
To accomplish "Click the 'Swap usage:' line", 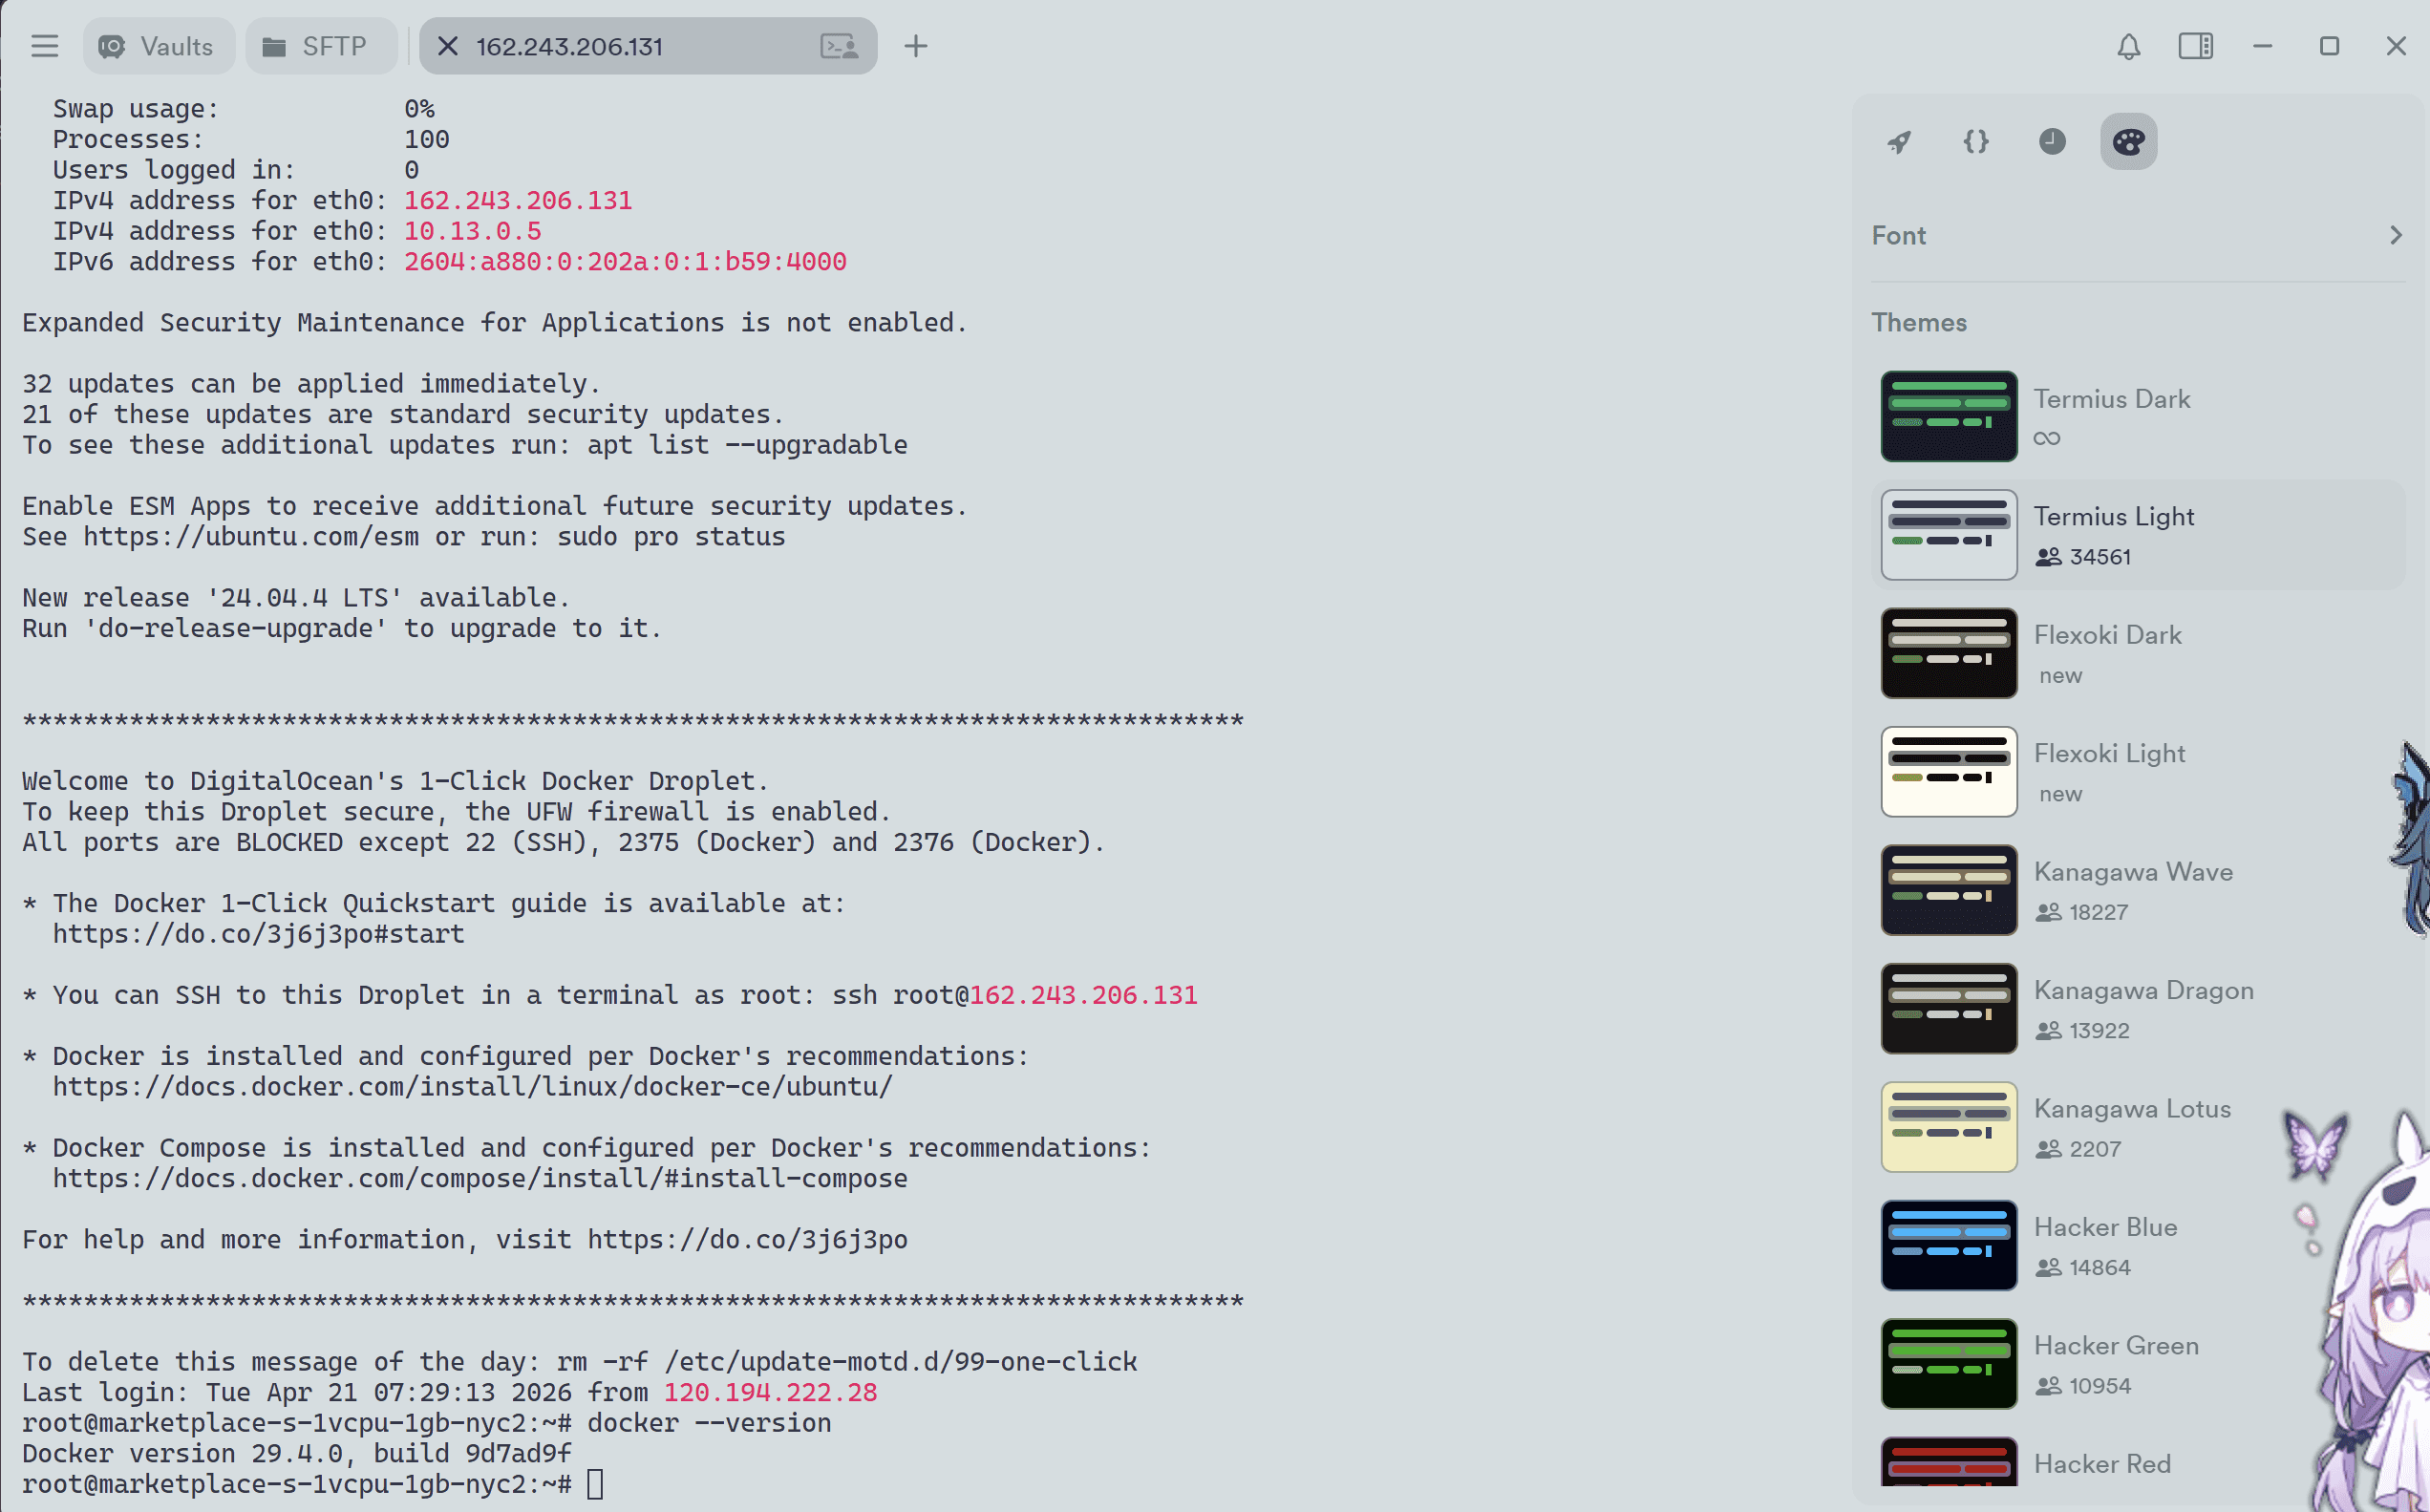I will point(243,108).
